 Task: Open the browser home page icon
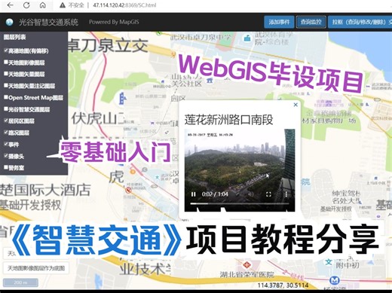tap(43, 5)
